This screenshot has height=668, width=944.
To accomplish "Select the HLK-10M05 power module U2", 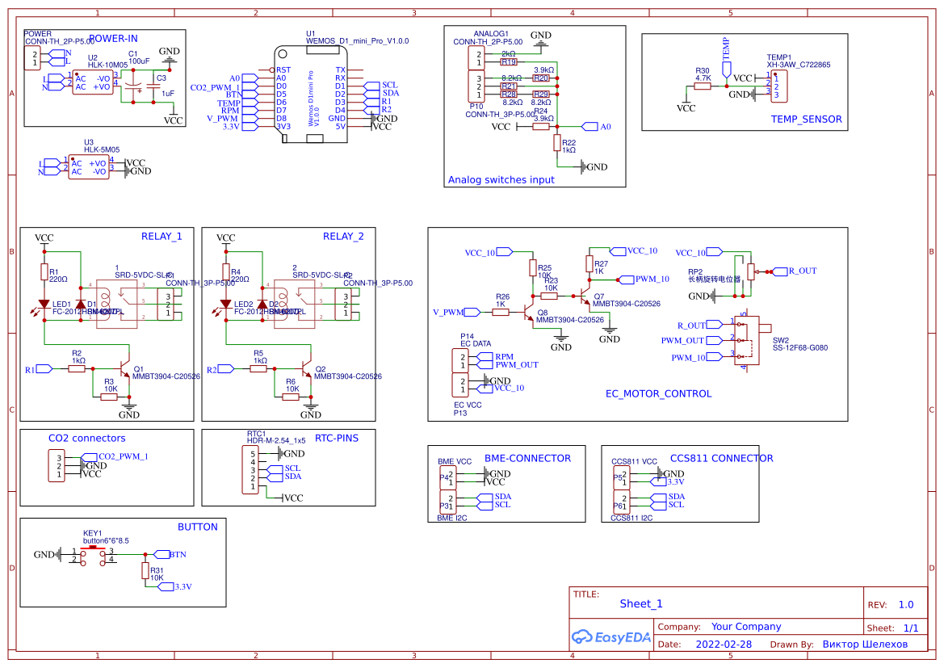I will pyautogui.click(x=93, y=82).
